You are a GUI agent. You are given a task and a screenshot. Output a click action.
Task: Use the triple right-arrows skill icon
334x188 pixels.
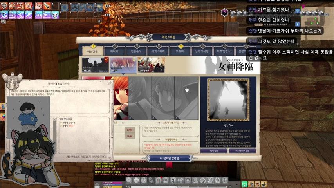[12, 15]
